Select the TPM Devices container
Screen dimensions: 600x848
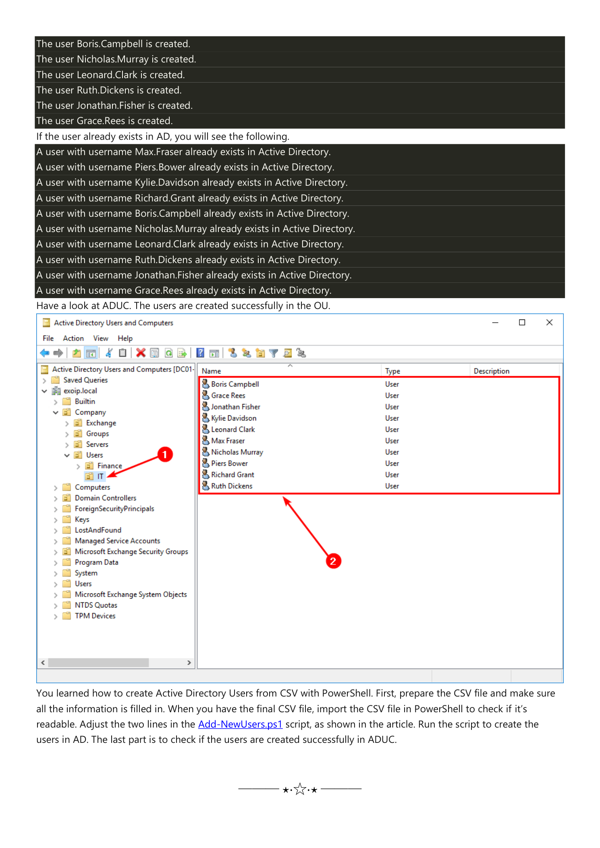pyautogui.click(x=95, y=616)
